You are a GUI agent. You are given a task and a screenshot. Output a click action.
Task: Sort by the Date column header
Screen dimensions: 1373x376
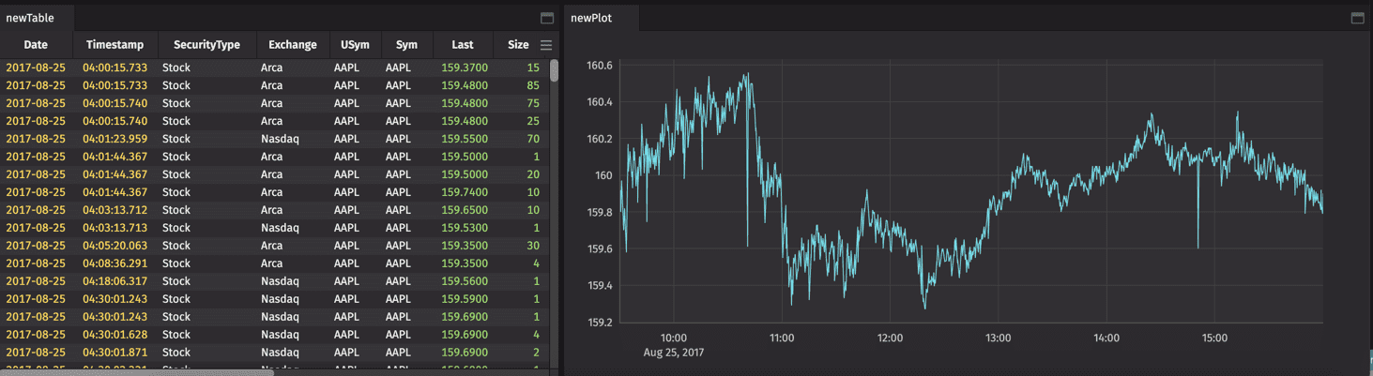pos(36,45)
